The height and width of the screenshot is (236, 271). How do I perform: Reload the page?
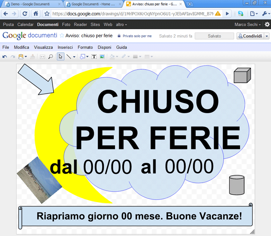click(25, 14)
